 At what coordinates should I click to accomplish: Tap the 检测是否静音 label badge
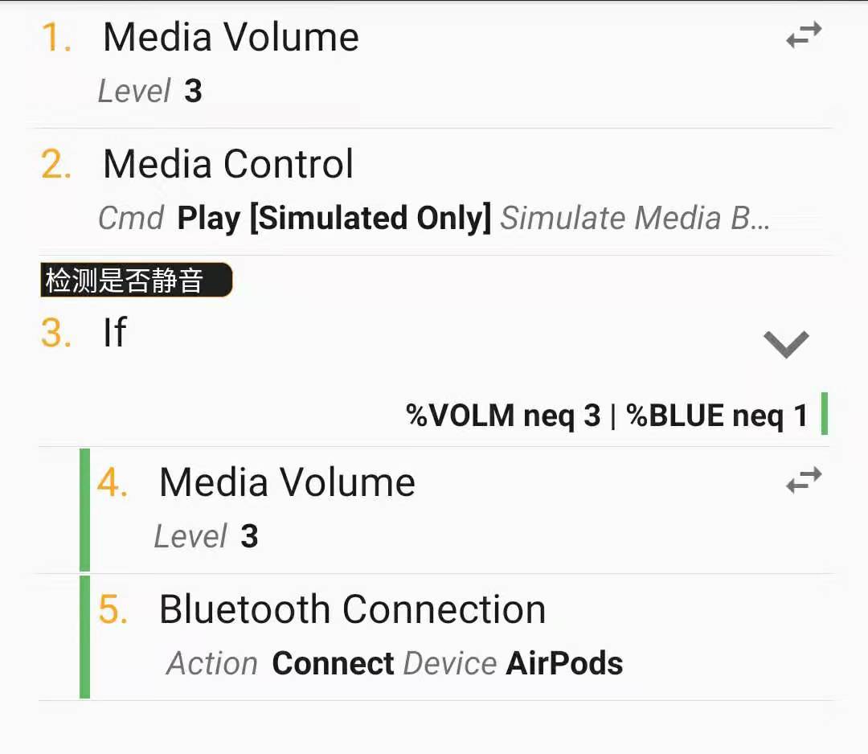click(136, 281)
